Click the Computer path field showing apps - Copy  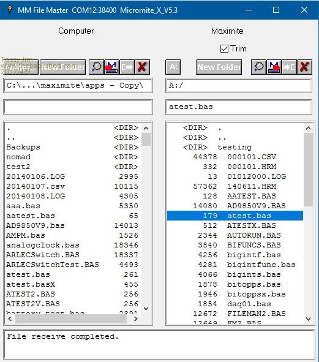click(x=78, y=85)
